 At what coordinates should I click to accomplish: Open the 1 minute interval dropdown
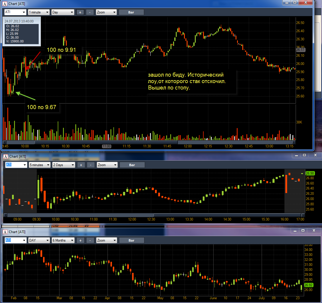(39, 12)
